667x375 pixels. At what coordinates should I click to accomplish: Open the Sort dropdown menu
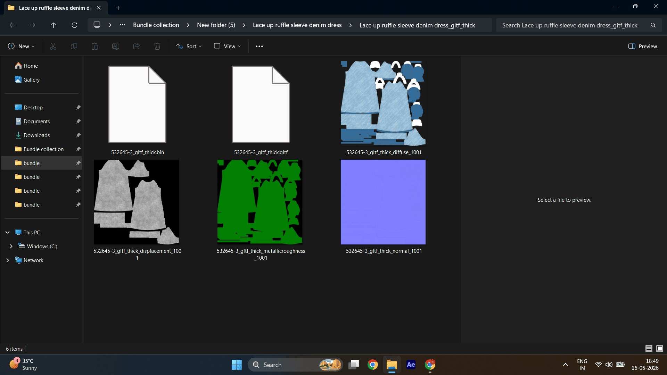(x=189, y=46)
